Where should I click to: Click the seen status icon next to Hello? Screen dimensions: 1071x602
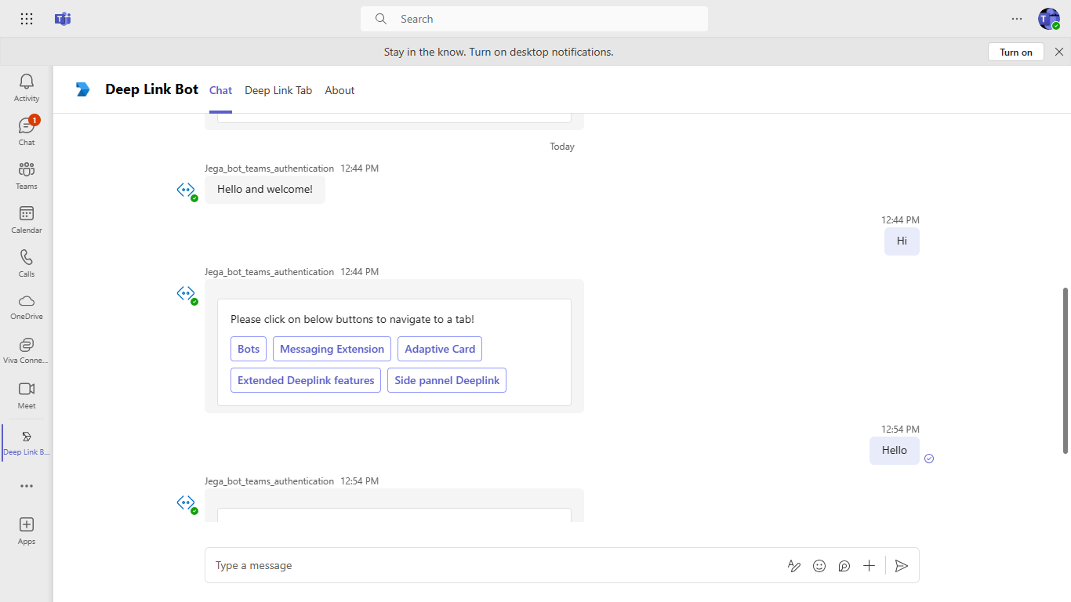pyautogui.click(x=929, y=459)
